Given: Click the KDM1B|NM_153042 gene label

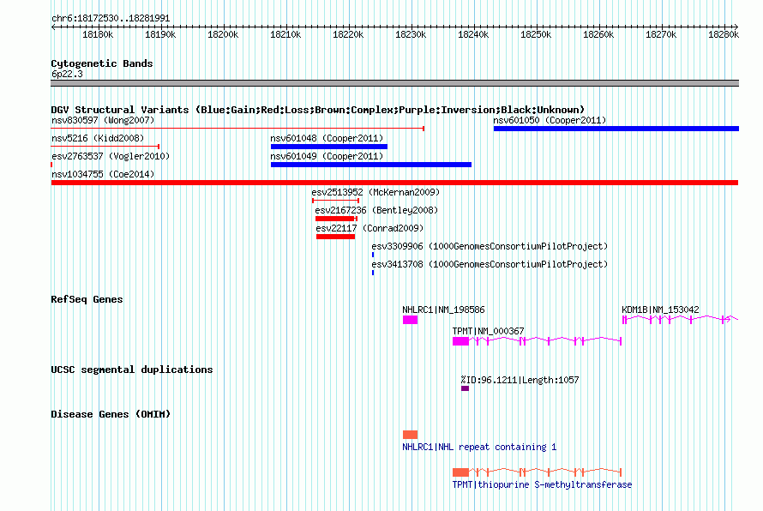Looking at the screenshot, I should 660,310.
